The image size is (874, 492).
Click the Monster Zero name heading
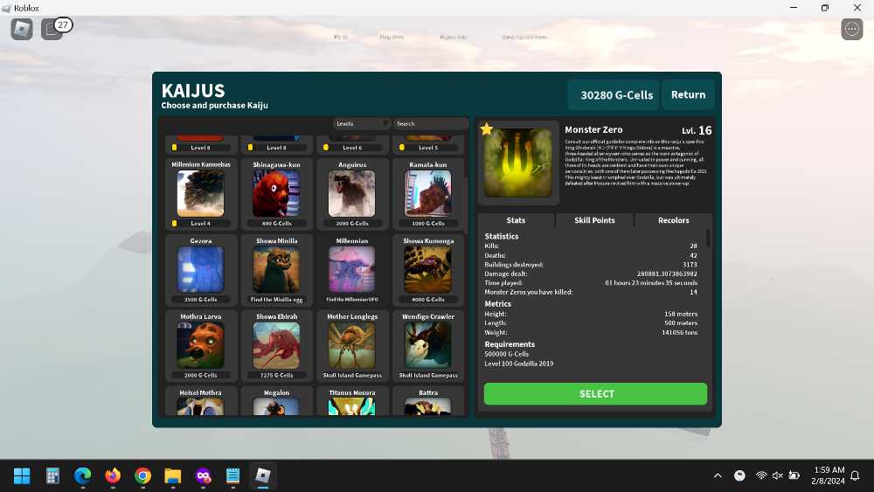(x=593, y=130)
